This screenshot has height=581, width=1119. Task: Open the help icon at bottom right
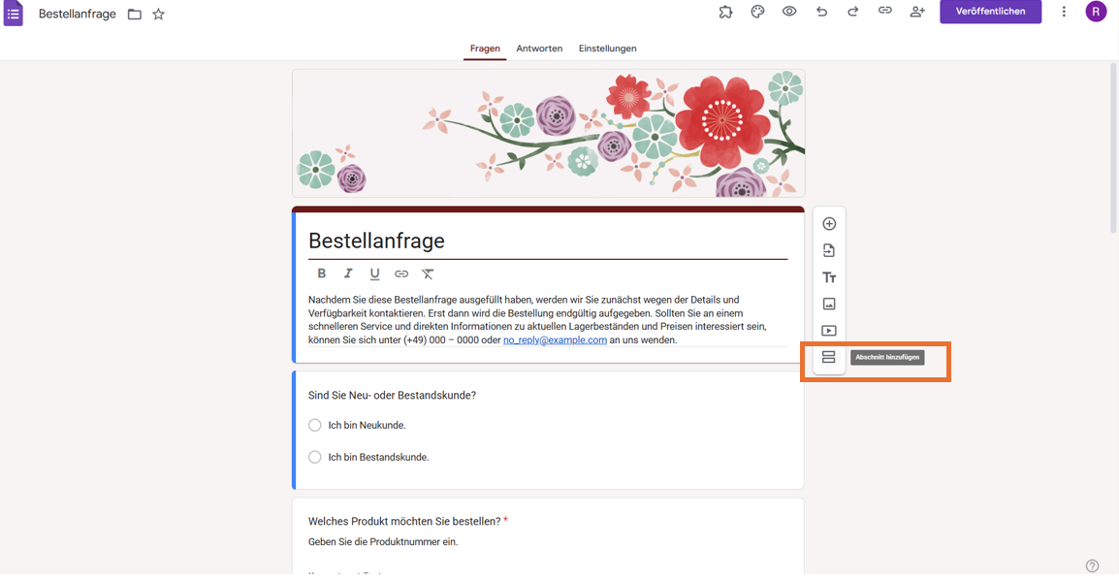(x=1092, y=565)
